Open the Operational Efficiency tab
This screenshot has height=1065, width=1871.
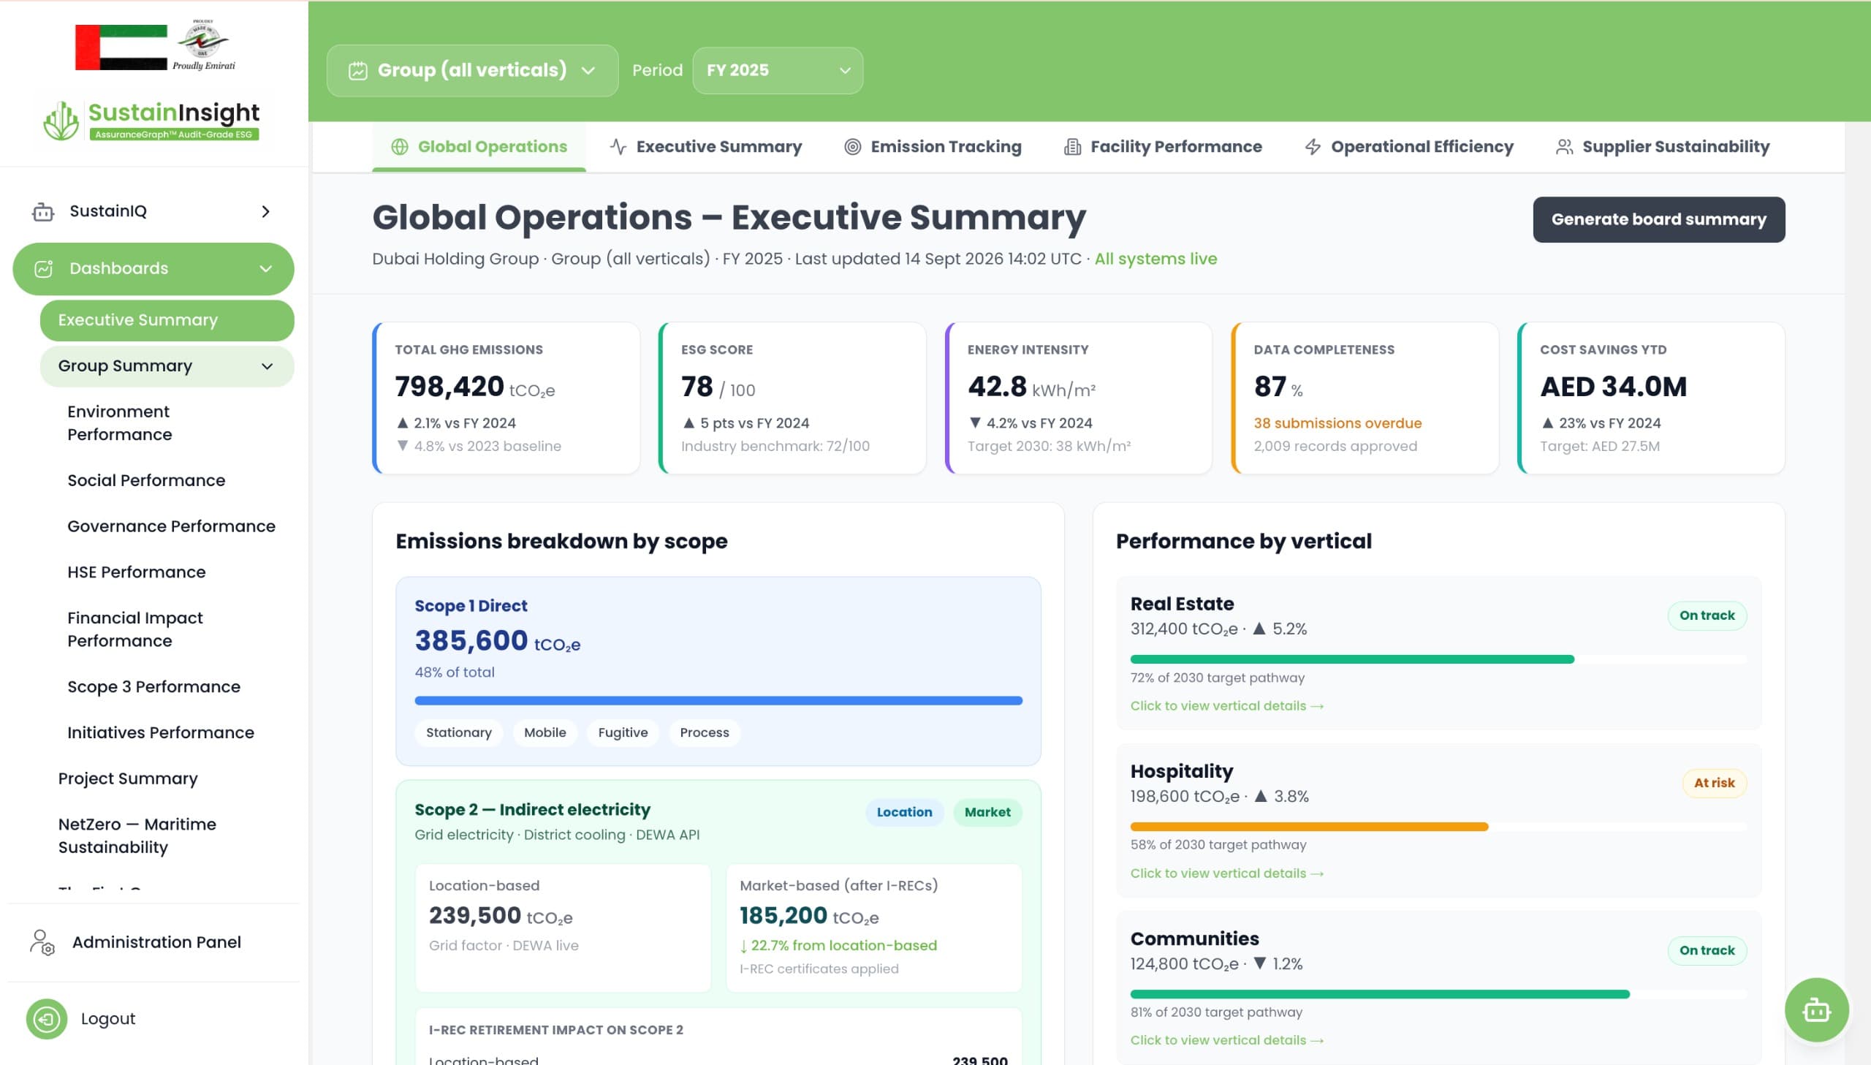click(1408, 147)
